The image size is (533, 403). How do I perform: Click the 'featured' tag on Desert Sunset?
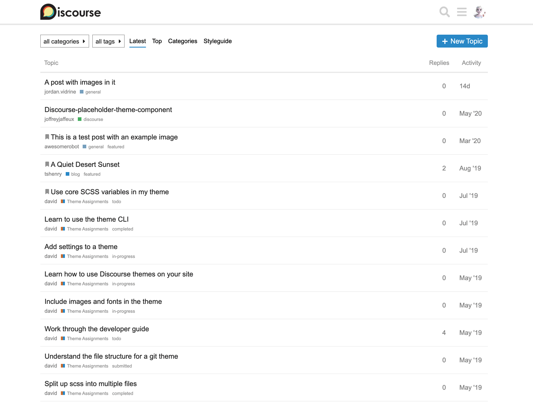tap(92, 174)
